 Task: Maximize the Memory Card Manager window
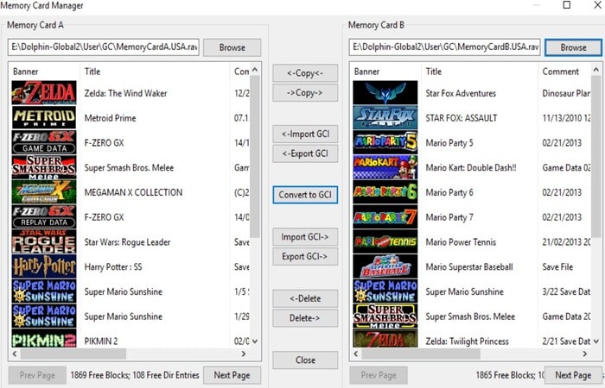pyautogui.click(x=567, y=4)
